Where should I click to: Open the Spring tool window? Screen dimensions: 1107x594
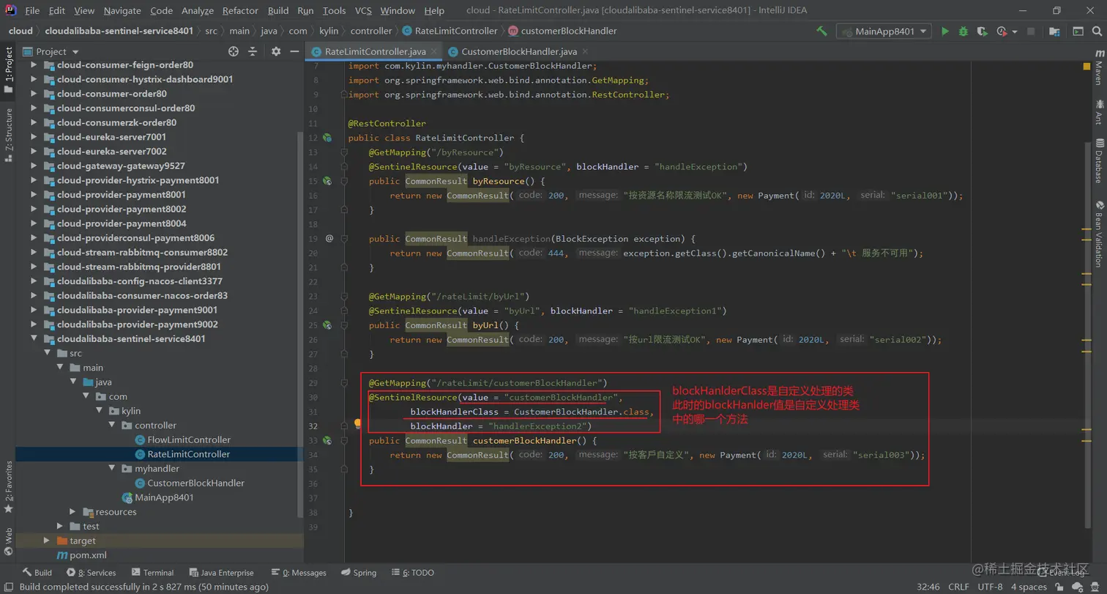point(358,573)
